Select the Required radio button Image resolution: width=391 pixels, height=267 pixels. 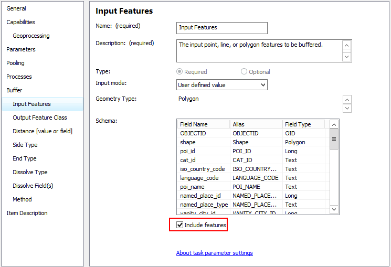pyautogui.click(x=180, y=72)
